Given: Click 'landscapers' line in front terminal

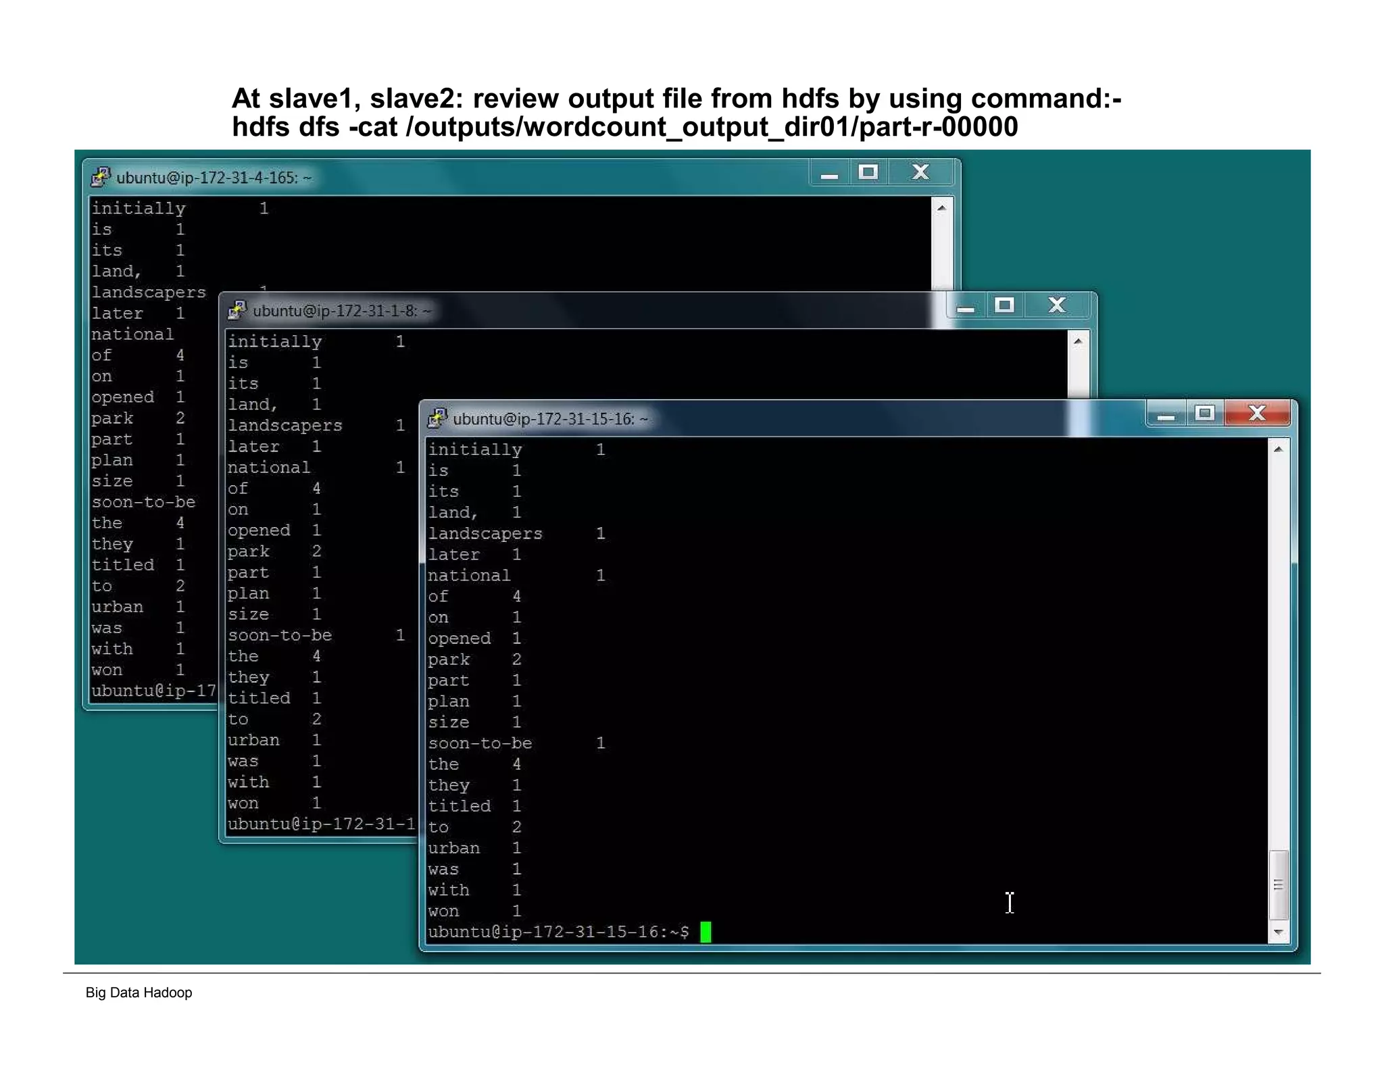Looking at the screenshot, I should 516,534.
